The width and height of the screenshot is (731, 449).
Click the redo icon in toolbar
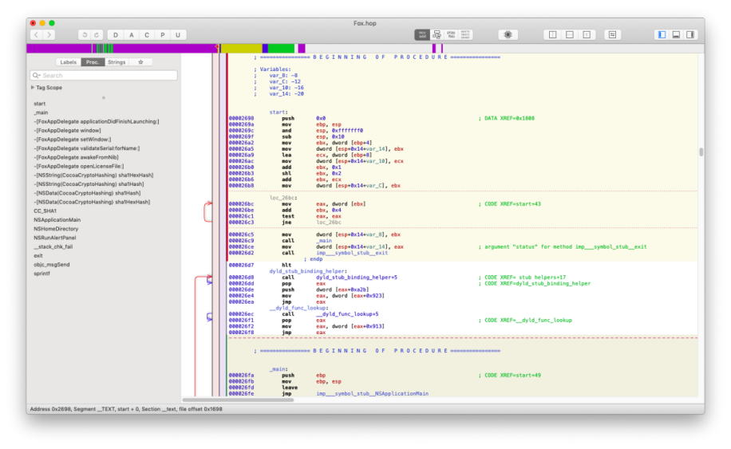click(97, 35)
